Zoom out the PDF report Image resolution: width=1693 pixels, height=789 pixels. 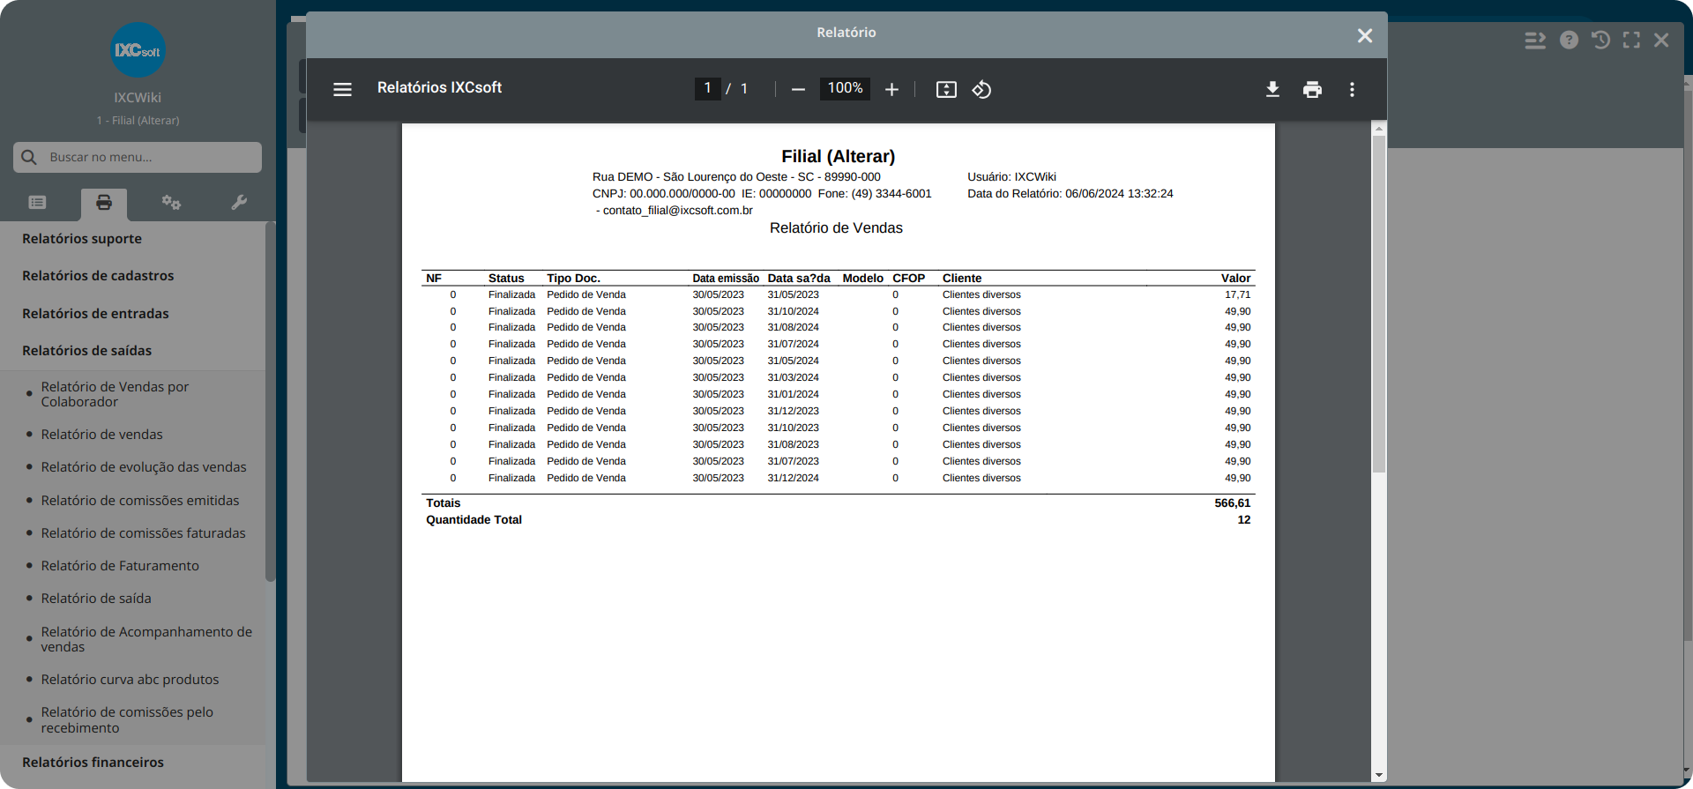tap(798, 89)
